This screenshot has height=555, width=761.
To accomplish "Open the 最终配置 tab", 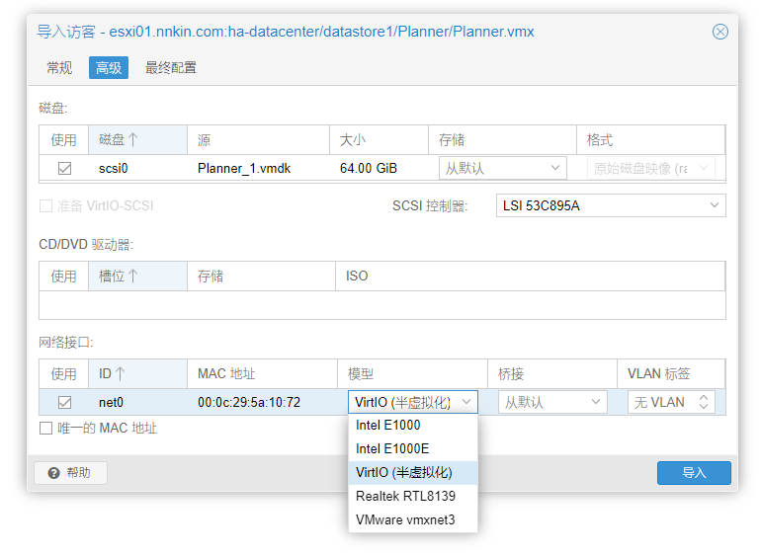I will pos(170,68).
